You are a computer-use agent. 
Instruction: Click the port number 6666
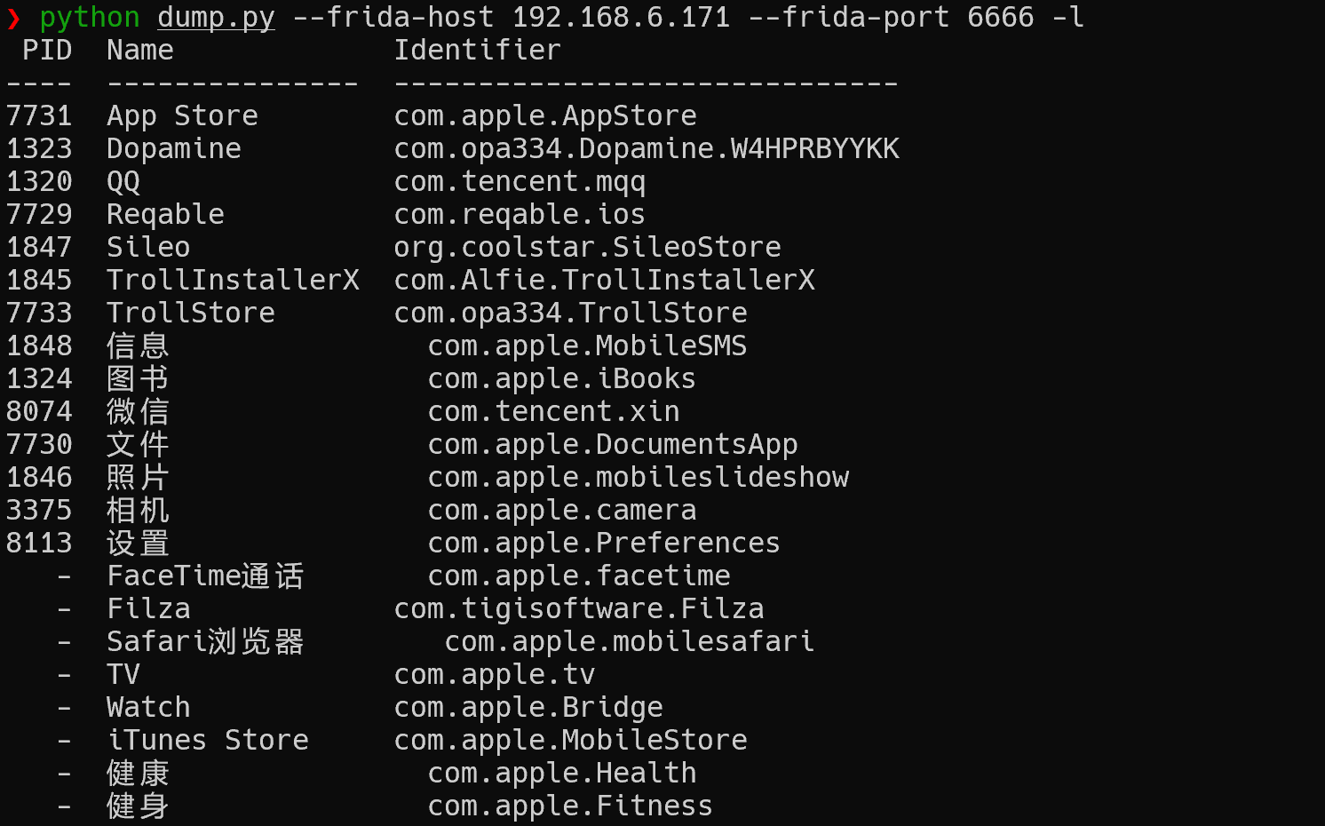(x=1000, y=18)
